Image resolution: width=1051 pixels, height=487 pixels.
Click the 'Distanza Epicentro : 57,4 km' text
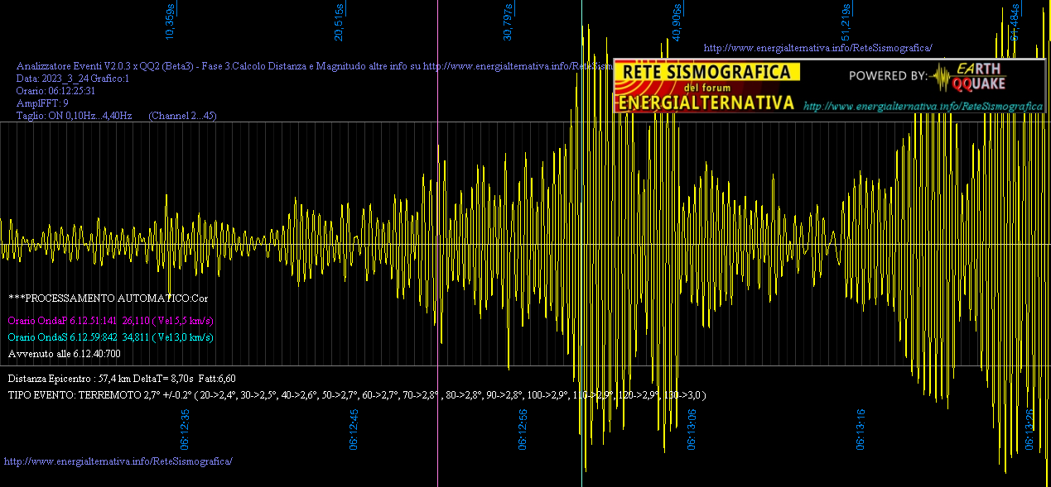point(70,379)
